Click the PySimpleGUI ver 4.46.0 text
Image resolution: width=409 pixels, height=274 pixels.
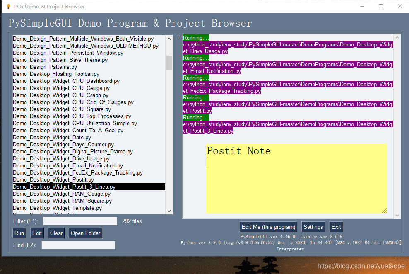point(268,236)
